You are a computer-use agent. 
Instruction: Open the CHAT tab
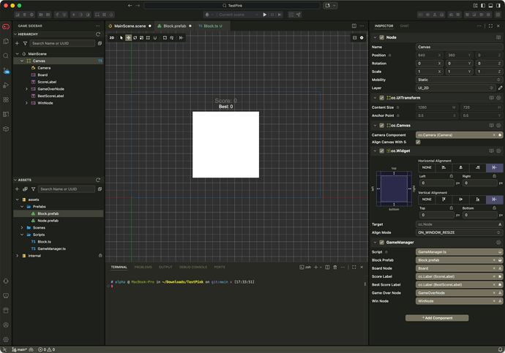404,26
